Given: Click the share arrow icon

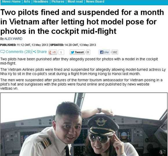Looking at the screenshot, I should pos(34,52).
